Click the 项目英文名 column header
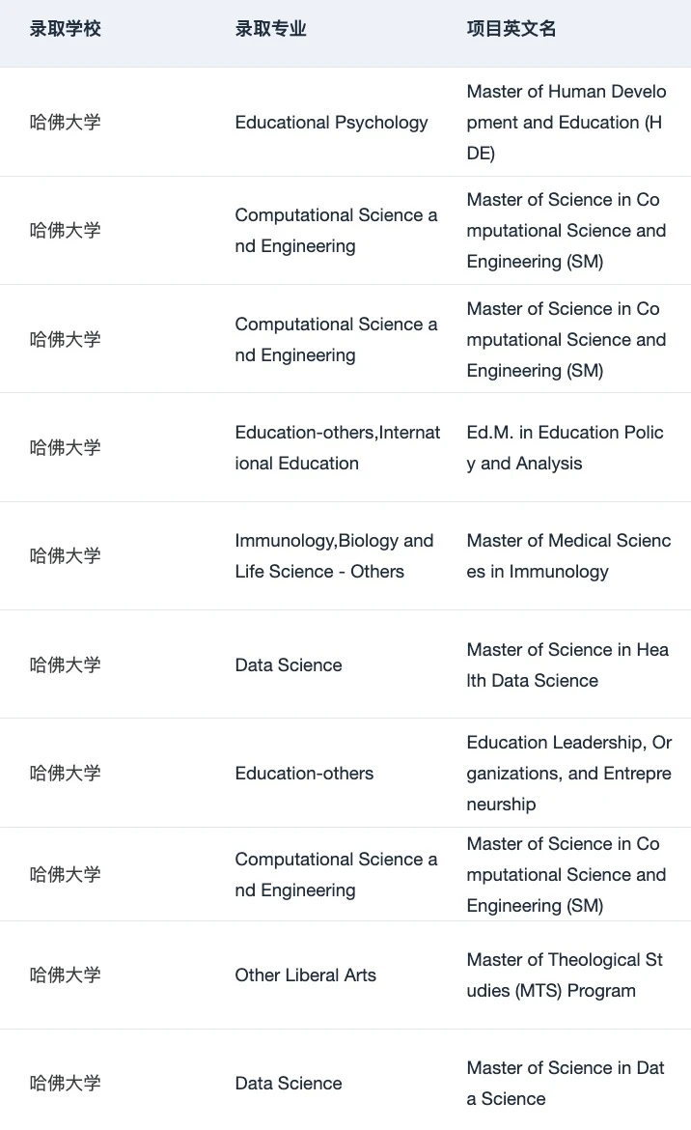This screenshot has width=691, height=1130. [511, 29]
